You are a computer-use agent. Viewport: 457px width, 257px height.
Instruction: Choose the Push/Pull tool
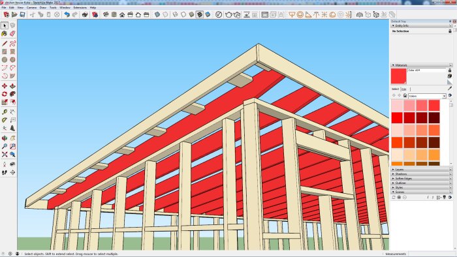point(12,86)
